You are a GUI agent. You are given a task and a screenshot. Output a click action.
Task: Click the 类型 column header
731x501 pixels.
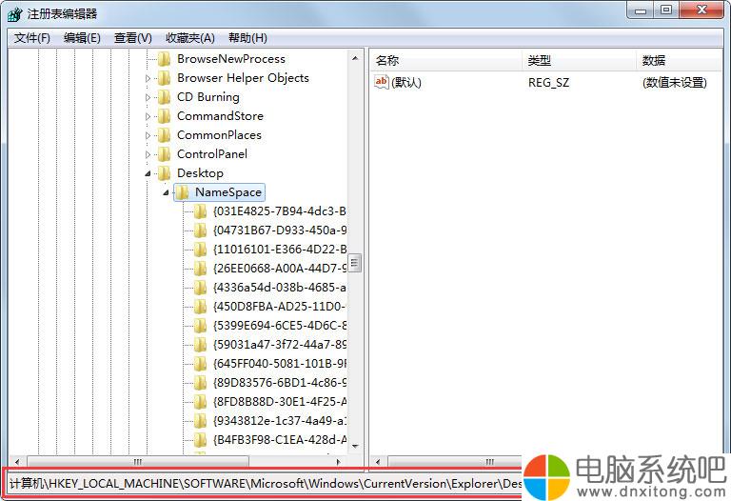point(579,61)
